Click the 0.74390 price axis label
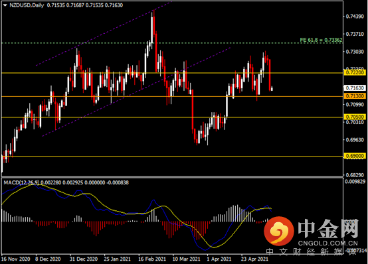The width and height of the screenshot is (368, 264). (x=355, y=17)
